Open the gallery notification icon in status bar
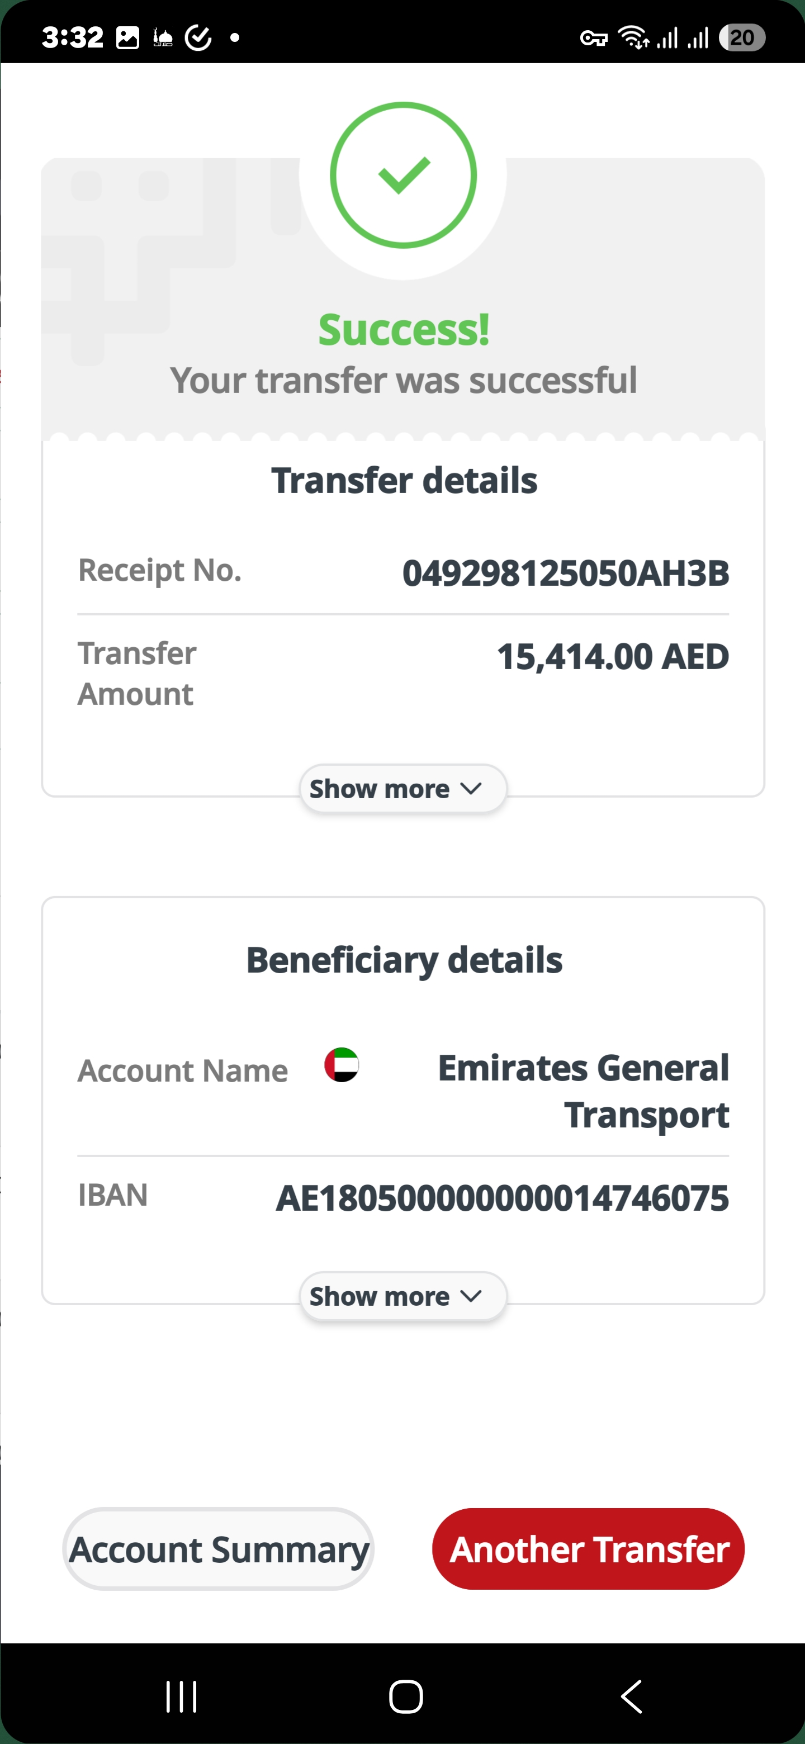805x1744 pixels. [x=127, y=37]
